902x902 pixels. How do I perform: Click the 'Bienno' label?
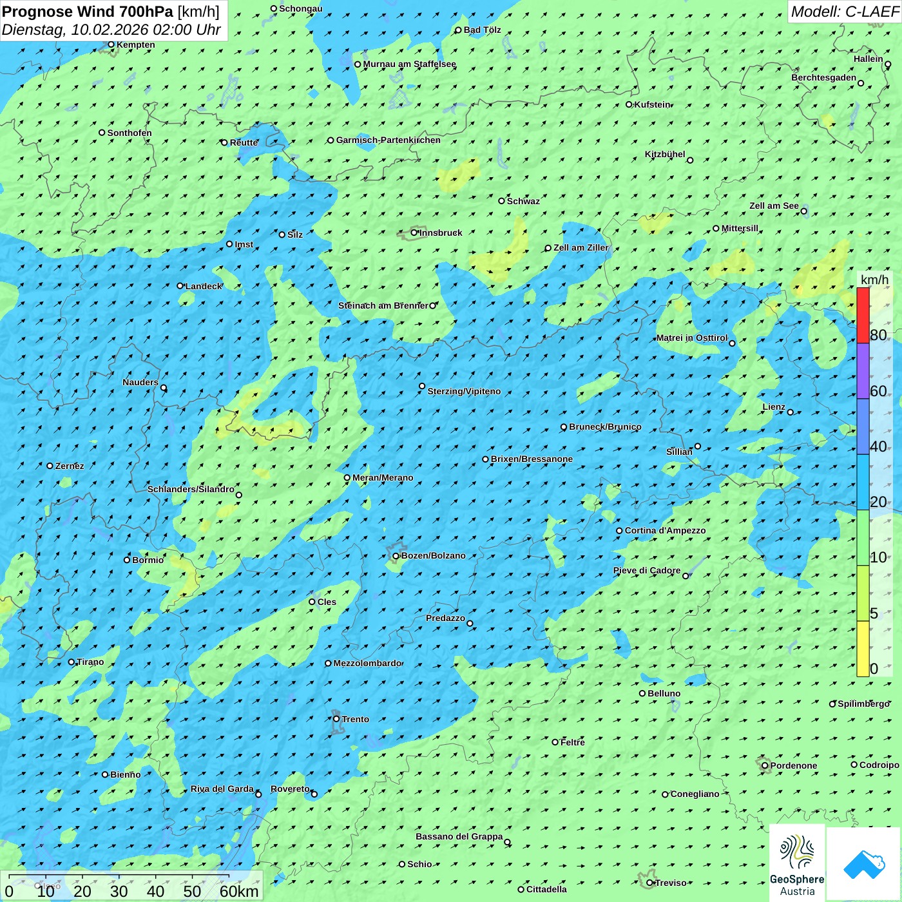[x=125, y=774]
